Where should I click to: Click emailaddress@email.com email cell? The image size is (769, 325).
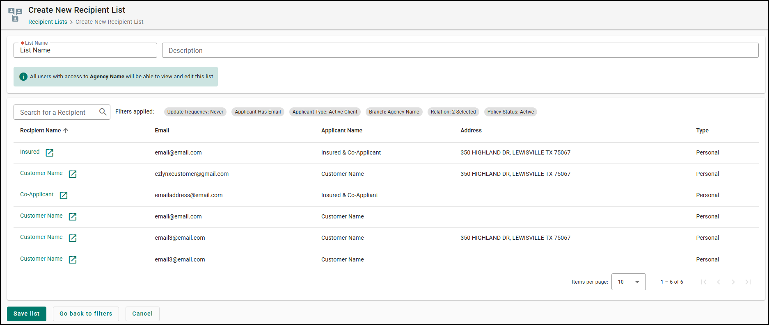pos(189,195)
